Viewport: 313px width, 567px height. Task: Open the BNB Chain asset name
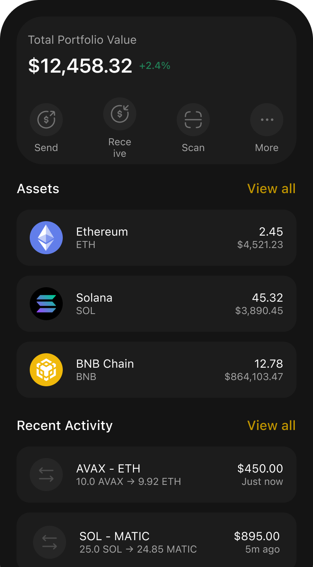(x=105, y=364)
